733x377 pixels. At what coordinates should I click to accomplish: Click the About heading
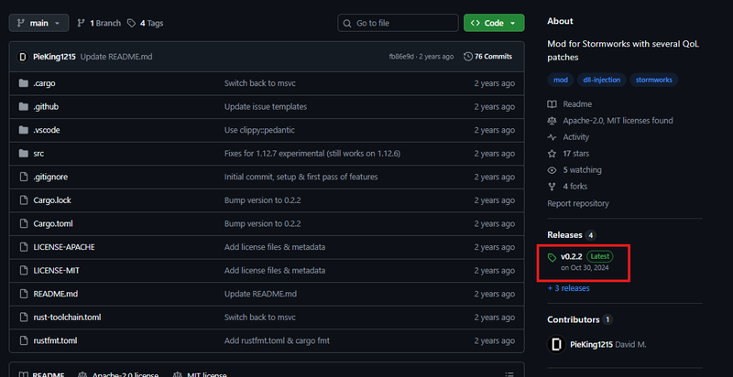point(560,21)
